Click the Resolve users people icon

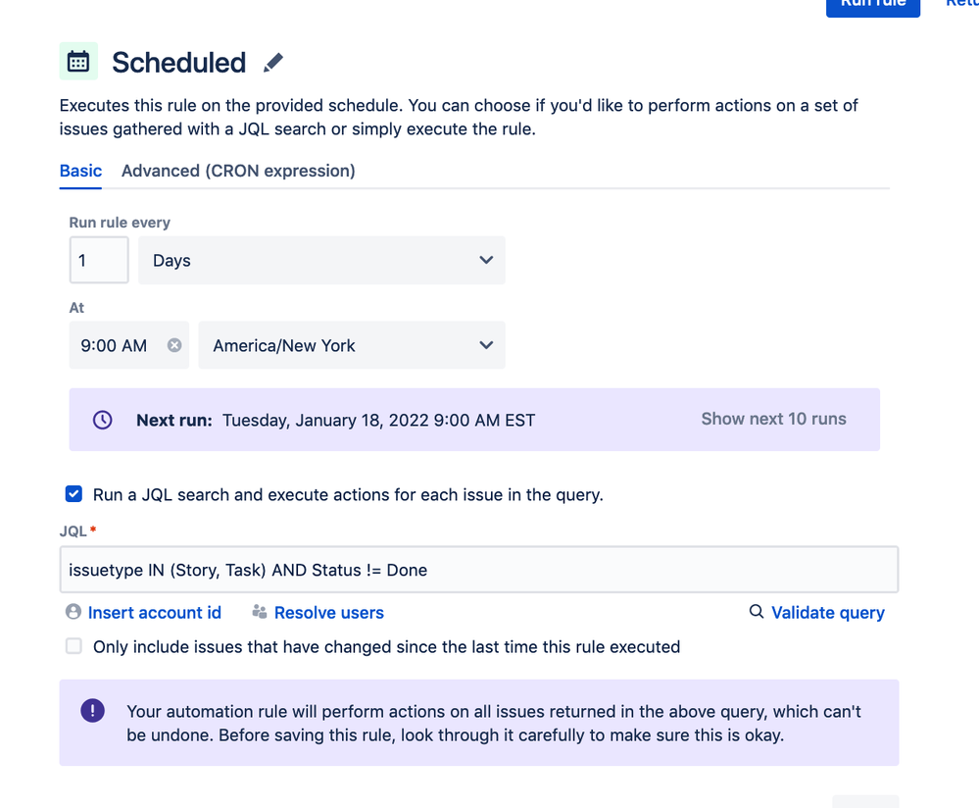260,612
